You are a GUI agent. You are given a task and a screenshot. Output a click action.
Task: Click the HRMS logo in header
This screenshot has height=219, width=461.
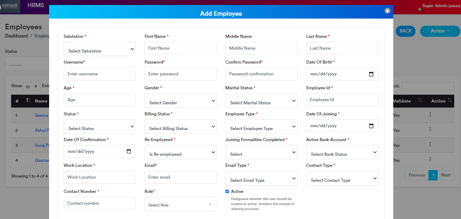pyautogui.click(x=10, y=7)
